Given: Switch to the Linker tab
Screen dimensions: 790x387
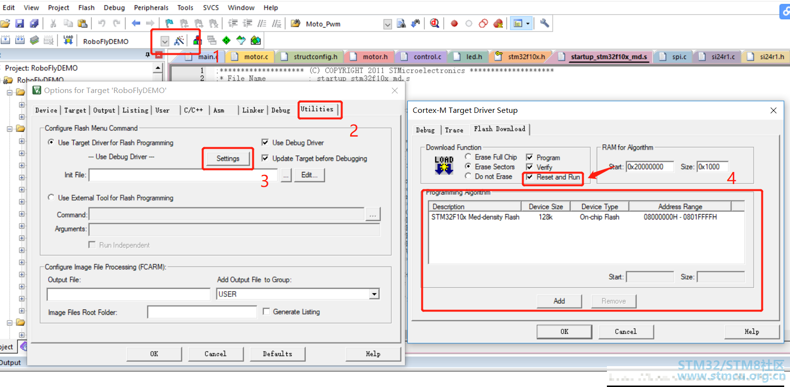Looking at the screenshot, I should point(253,110).
